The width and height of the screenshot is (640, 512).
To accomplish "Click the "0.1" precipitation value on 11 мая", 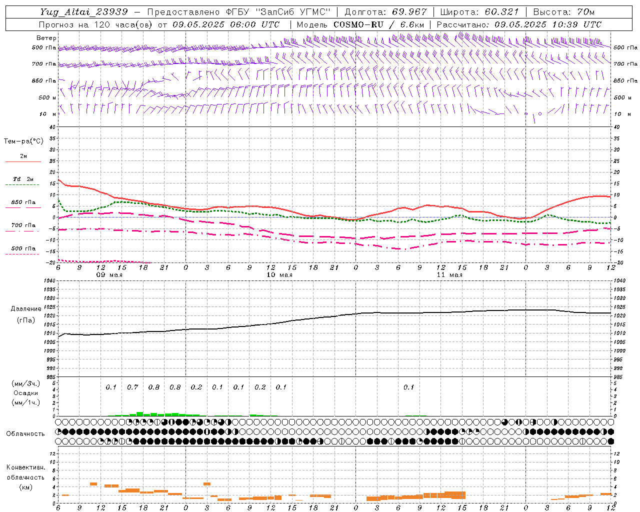I will tap(409, 387).
